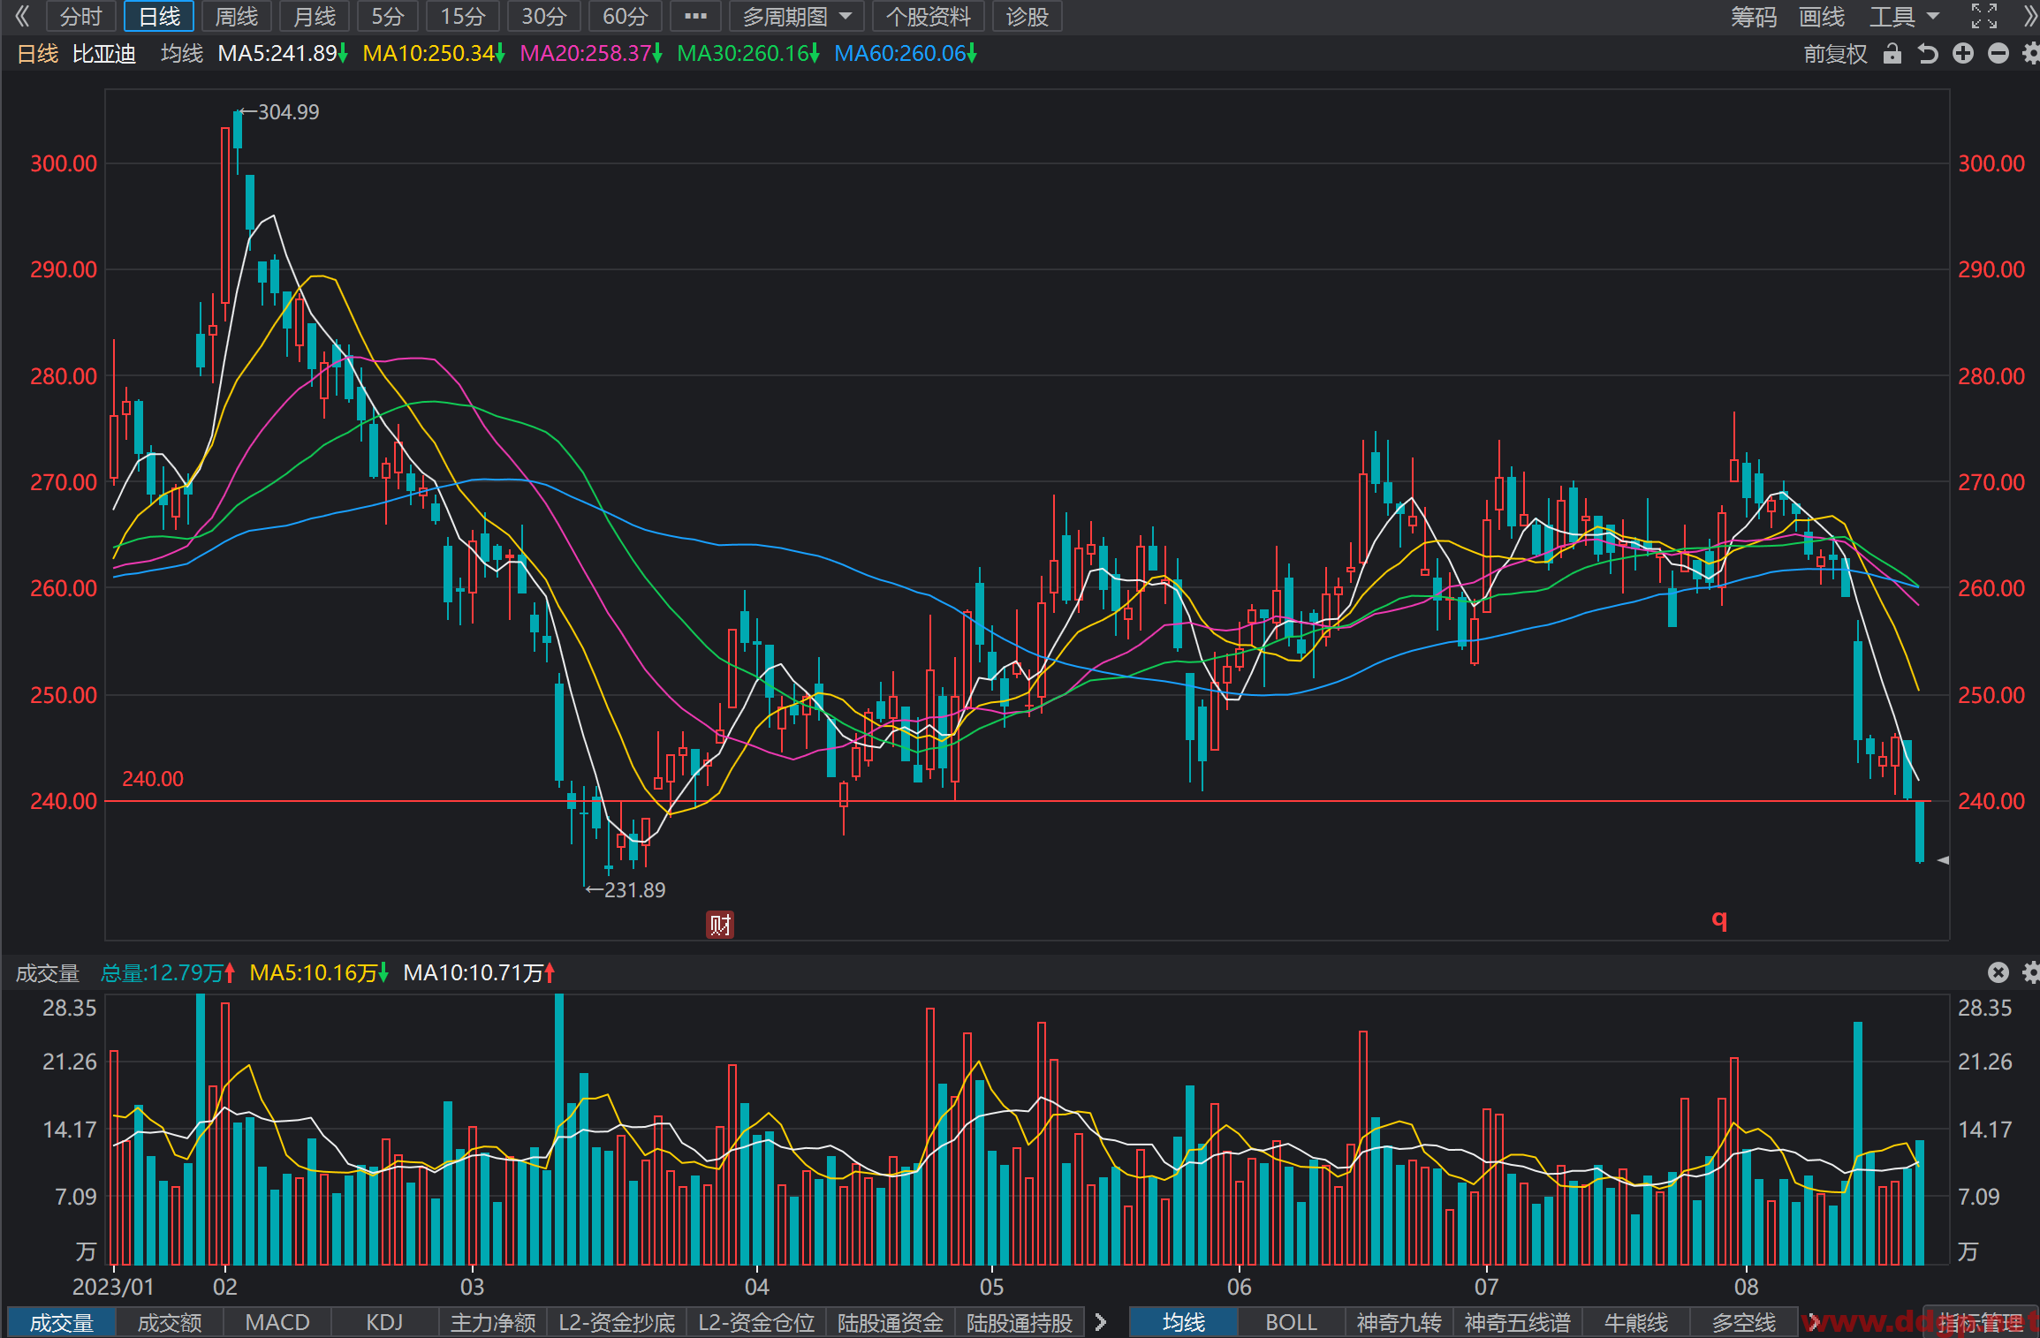
Task: Click the MA5:241.89 legend label
Action: (x=283, y=54)
